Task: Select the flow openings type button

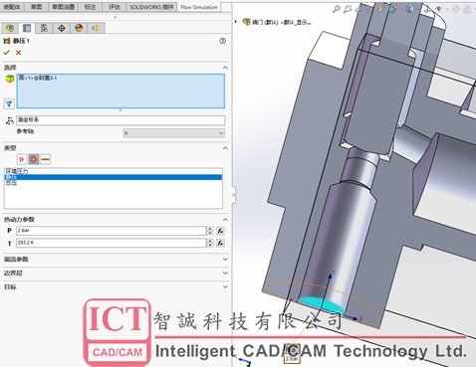Action: [x=22, y=159]
